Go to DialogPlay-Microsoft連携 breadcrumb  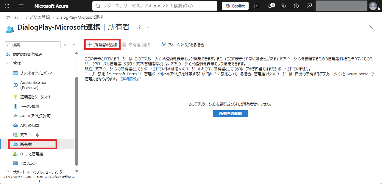(80, 17)
